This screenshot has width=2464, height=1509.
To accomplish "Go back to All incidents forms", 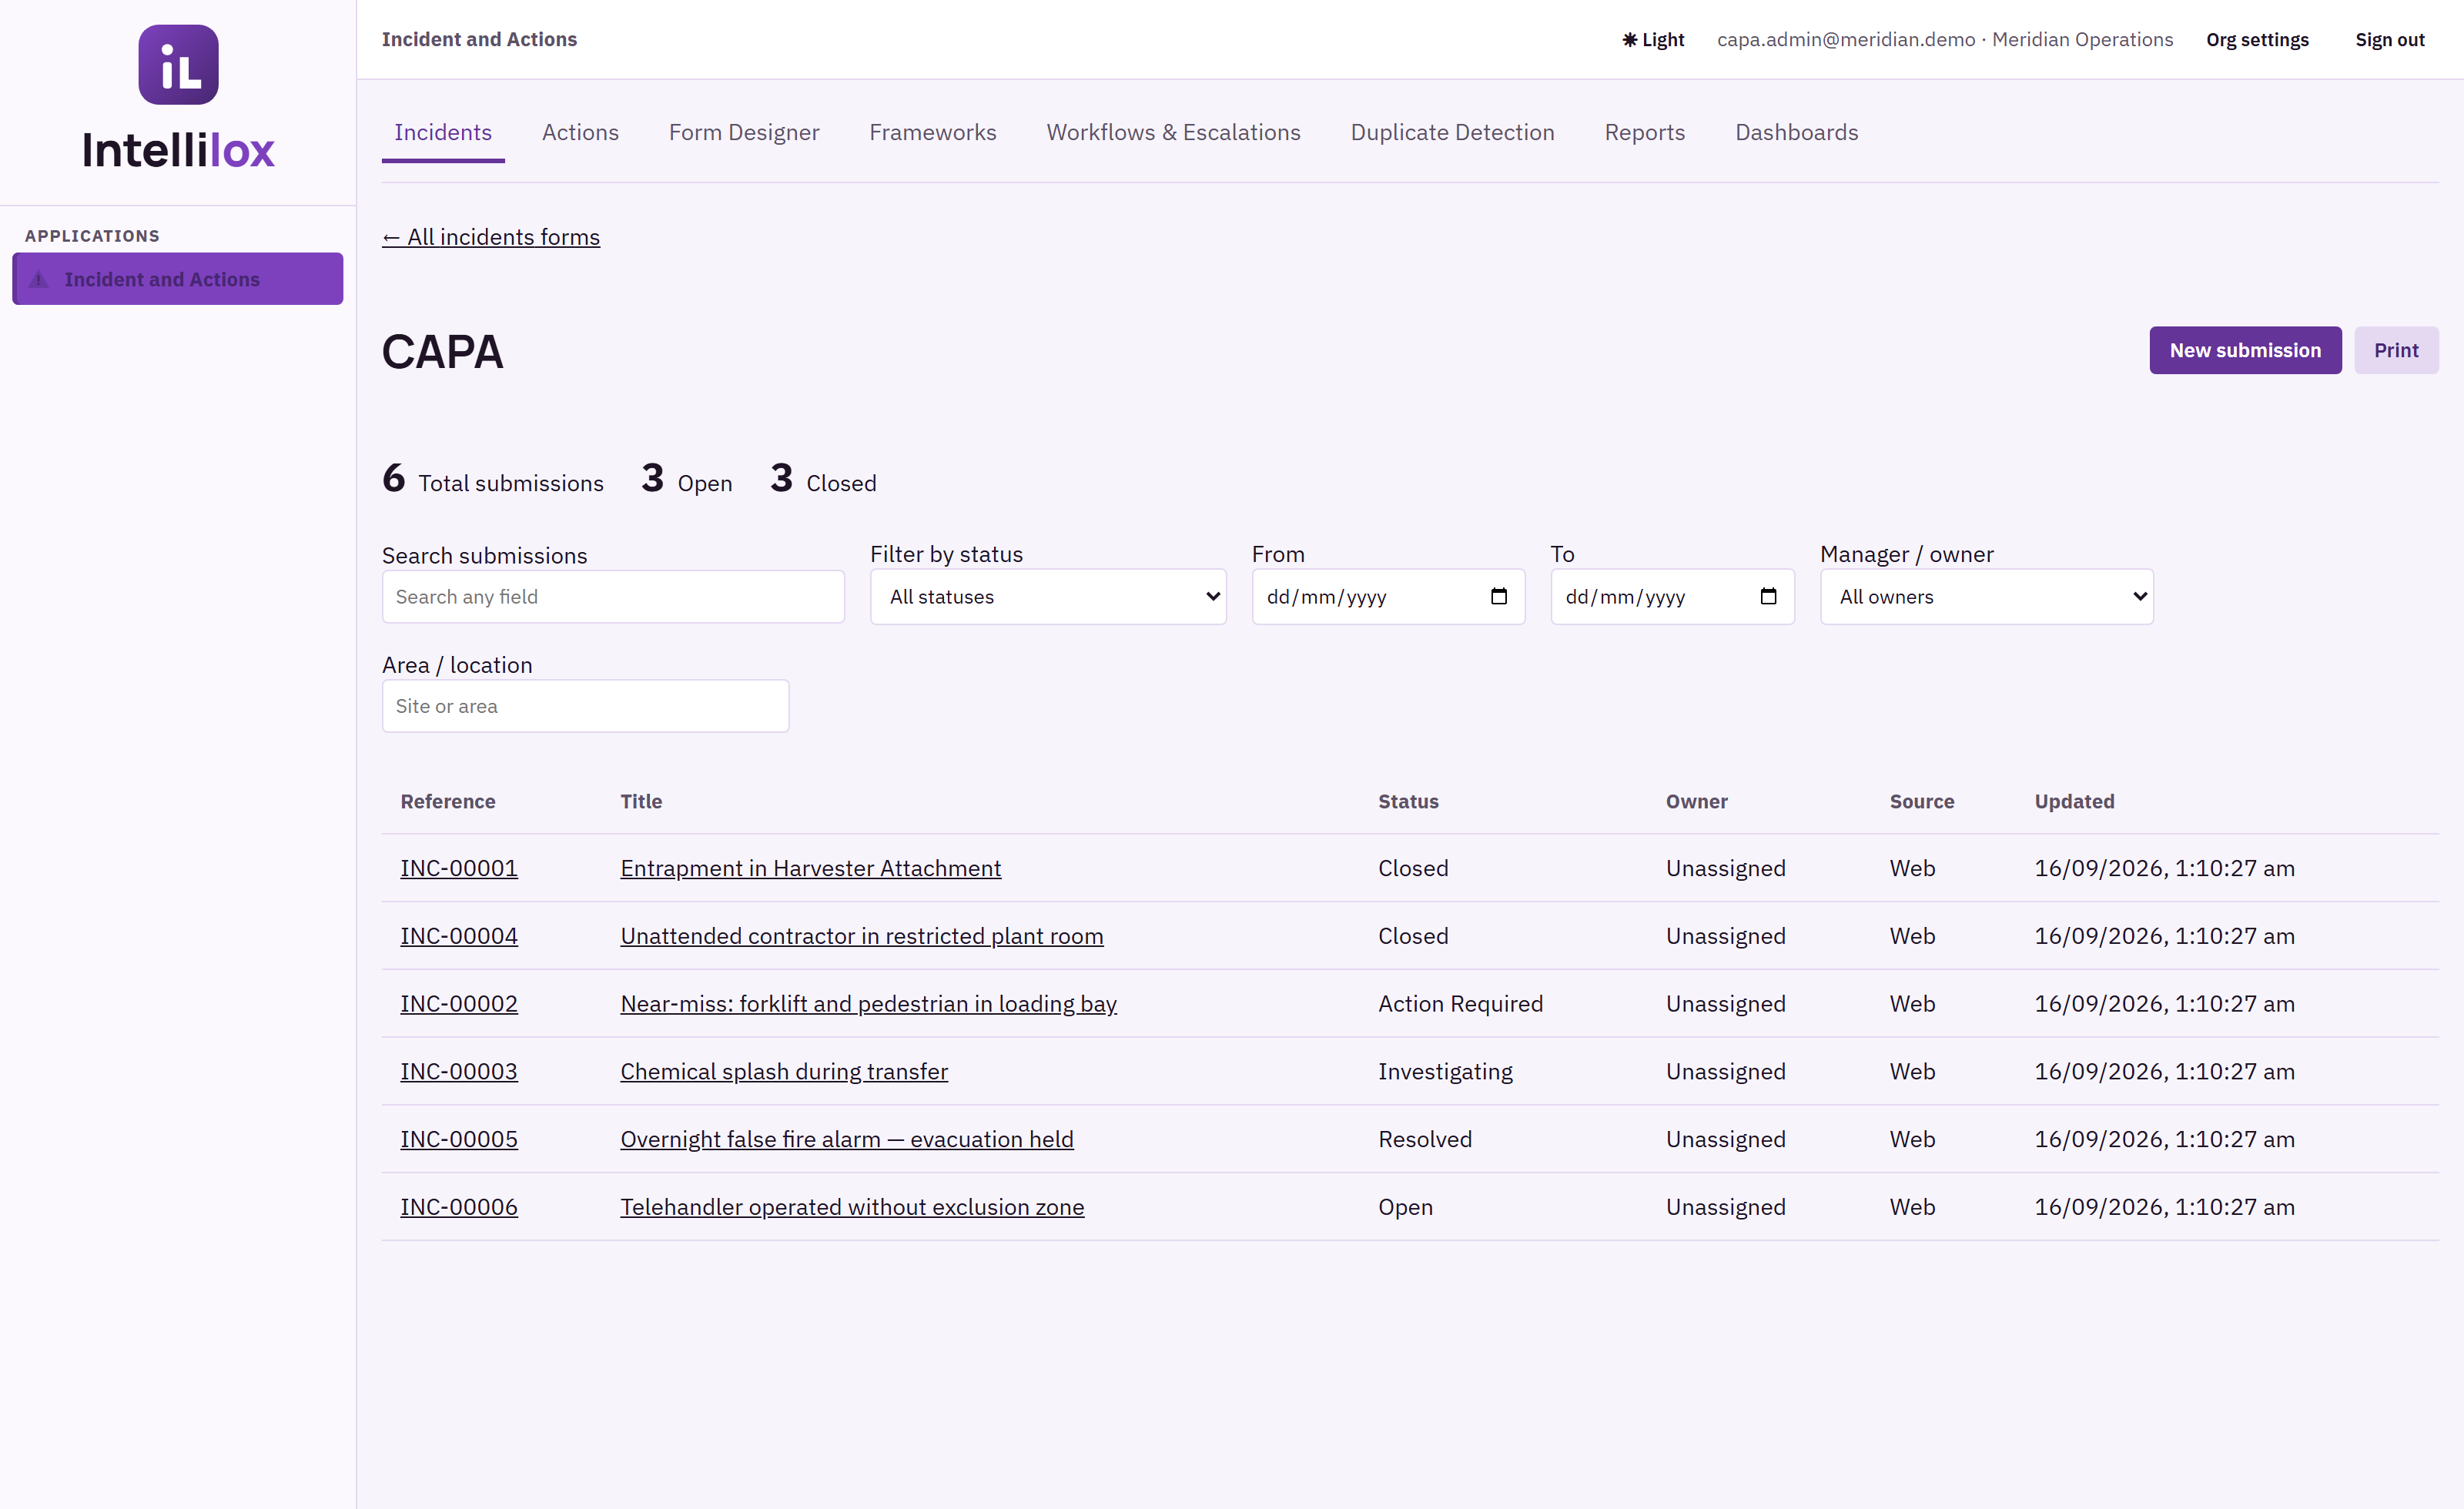I will click(491, 237).
